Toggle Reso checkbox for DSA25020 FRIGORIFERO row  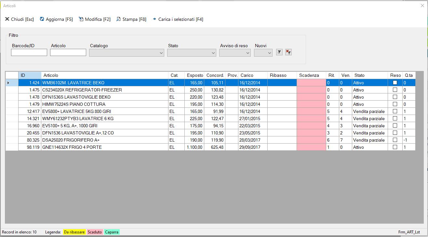point(395,140)
